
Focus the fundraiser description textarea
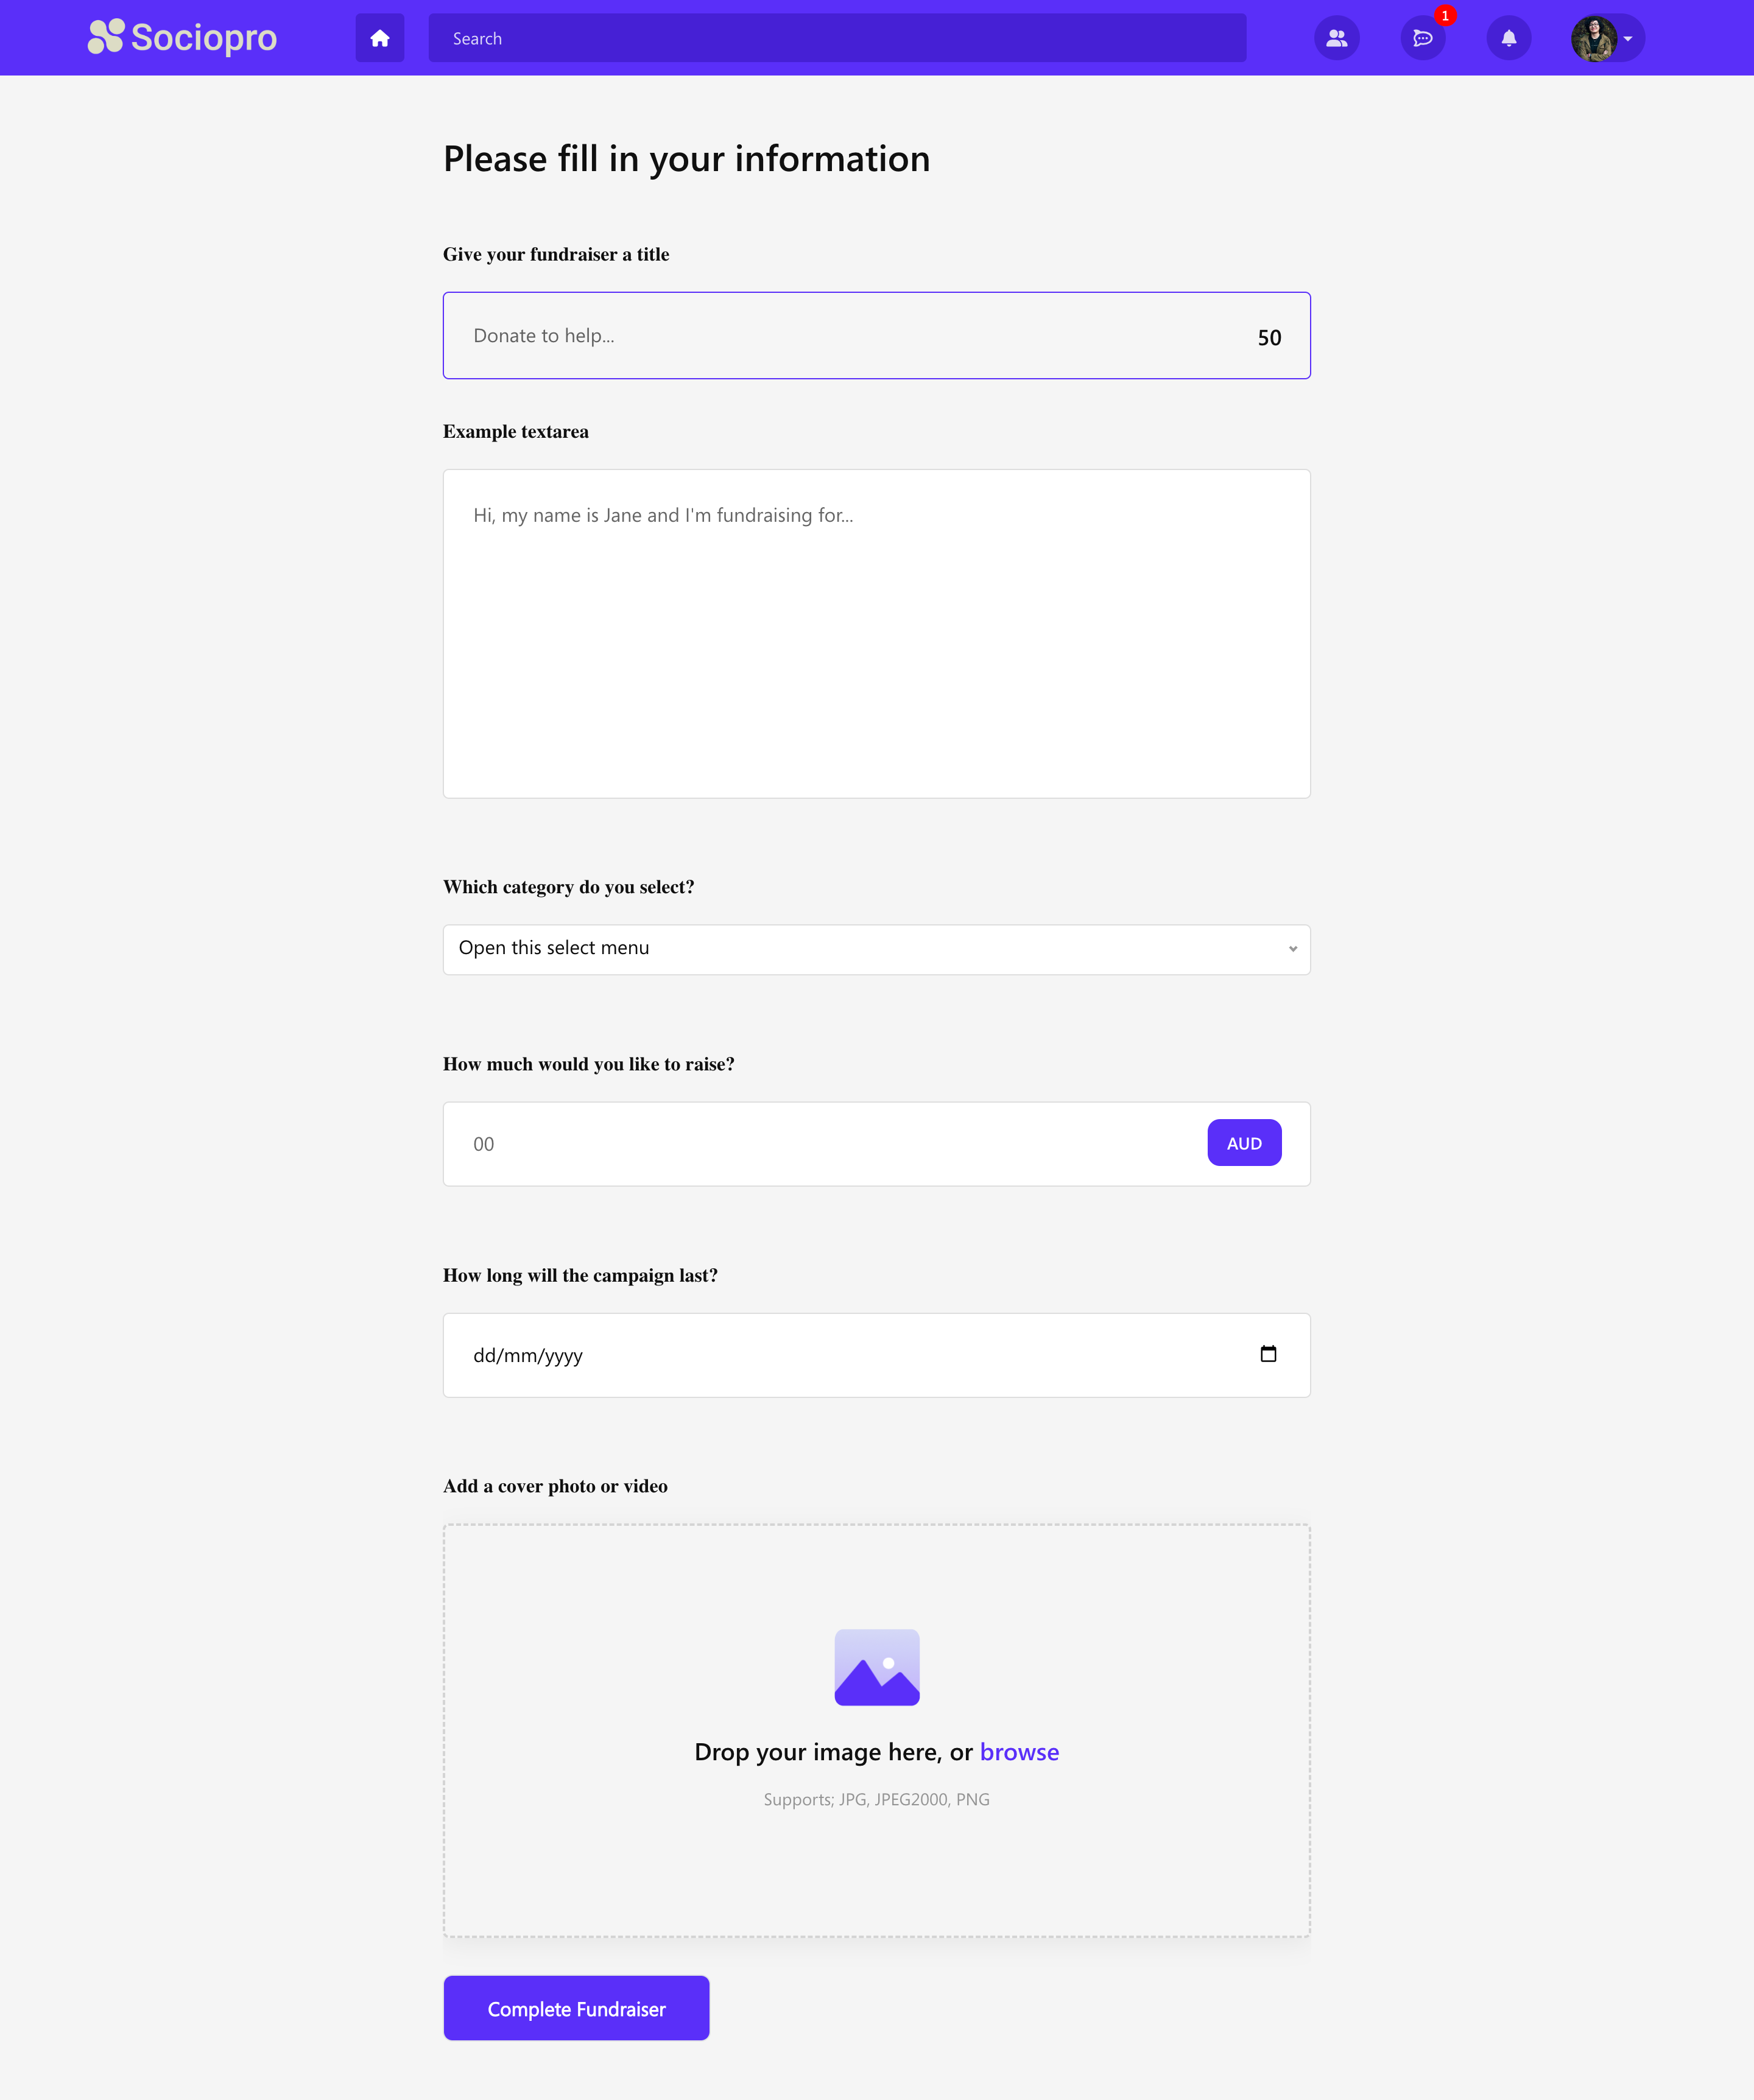pos(876,633)
